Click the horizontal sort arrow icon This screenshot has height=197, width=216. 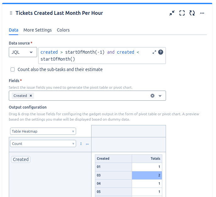pyautogui.click(x=87, y=144)
